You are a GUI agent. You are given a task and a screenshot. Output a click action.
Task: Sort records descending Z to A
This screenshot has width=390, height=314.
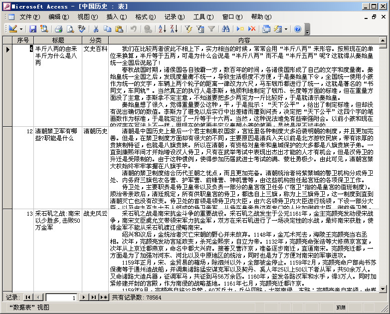coord(174,29)
